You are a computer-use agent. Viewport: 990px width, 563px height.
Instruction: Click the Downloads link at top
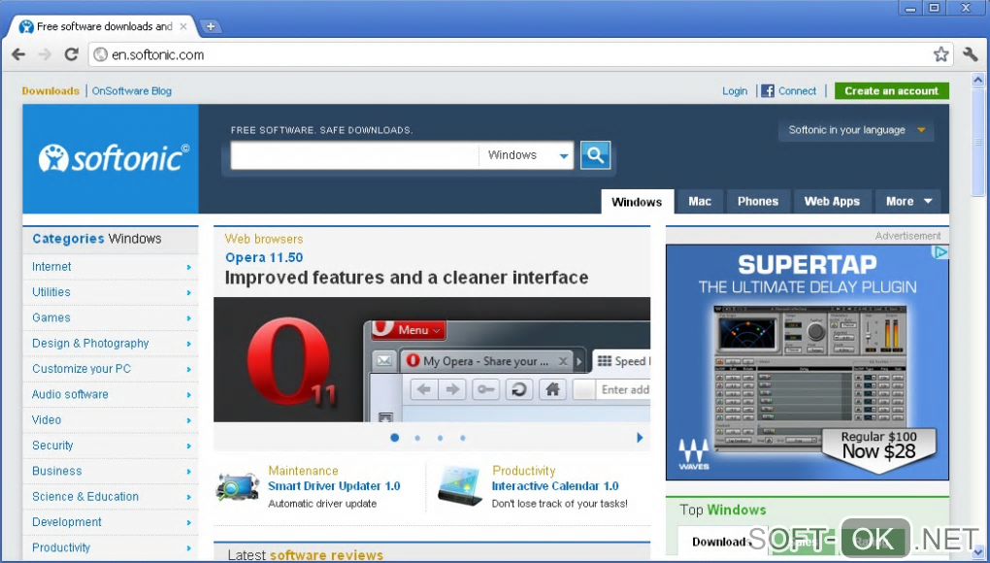pos(50,91)
